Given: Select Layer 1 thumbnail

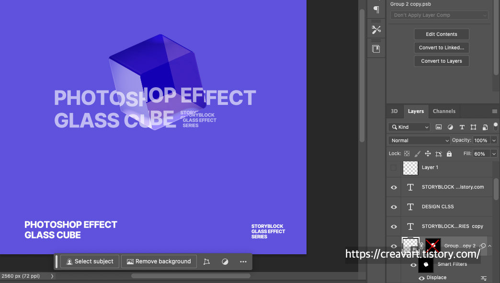Looking at the screenshot, I should click(410, 168).
